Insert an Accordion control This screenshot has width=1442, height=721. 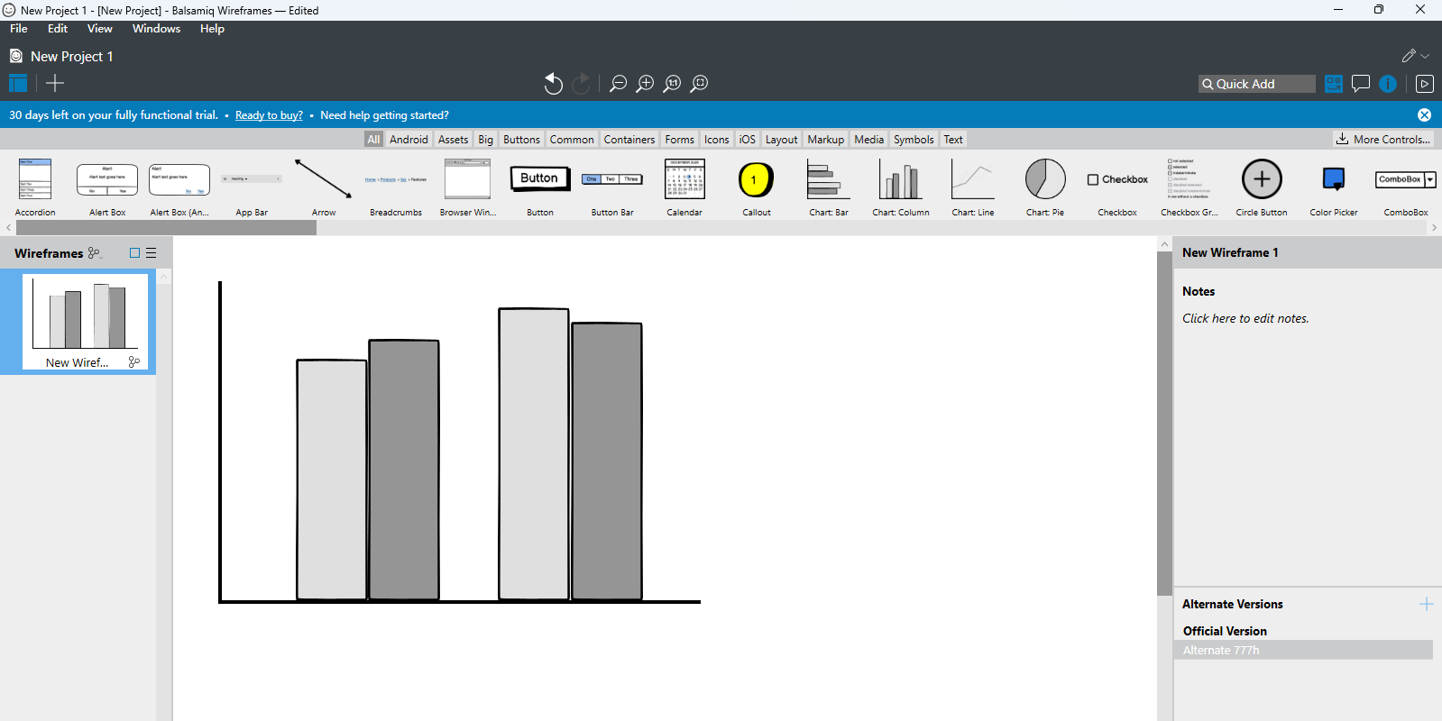click(35, 187)
